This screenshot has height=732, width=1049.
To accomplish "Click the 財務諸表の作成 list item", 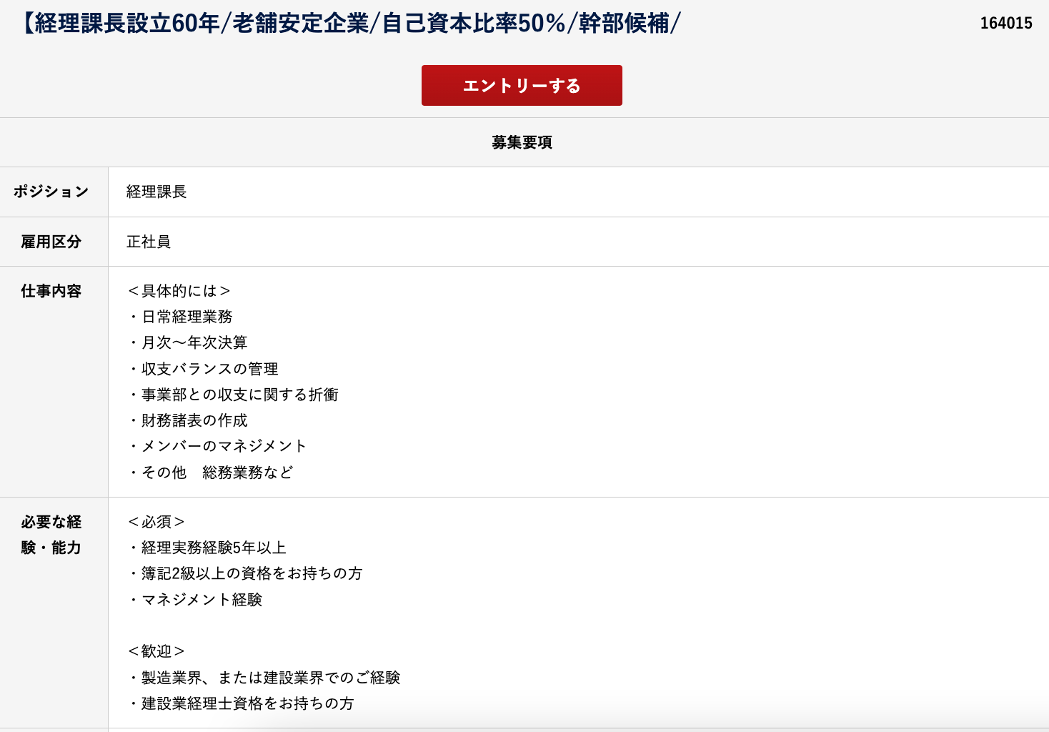I will pos(194,420).
